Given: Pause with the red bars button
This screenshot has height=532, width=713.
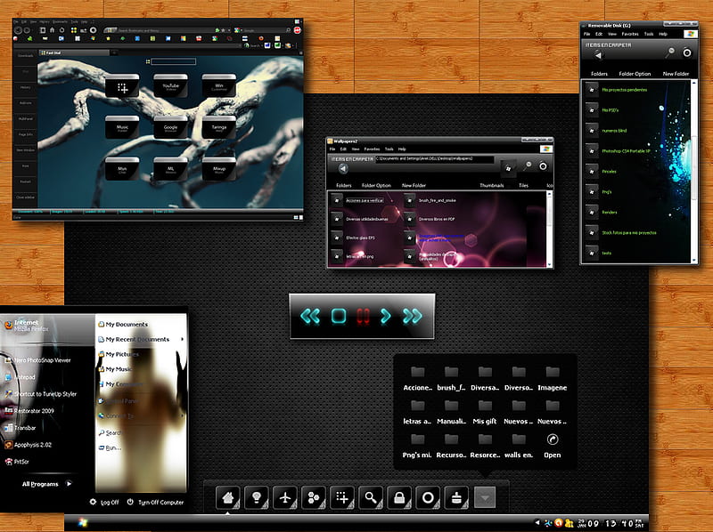Looking at the screenshot, I should pyautogui.click(x=363, y=317).
